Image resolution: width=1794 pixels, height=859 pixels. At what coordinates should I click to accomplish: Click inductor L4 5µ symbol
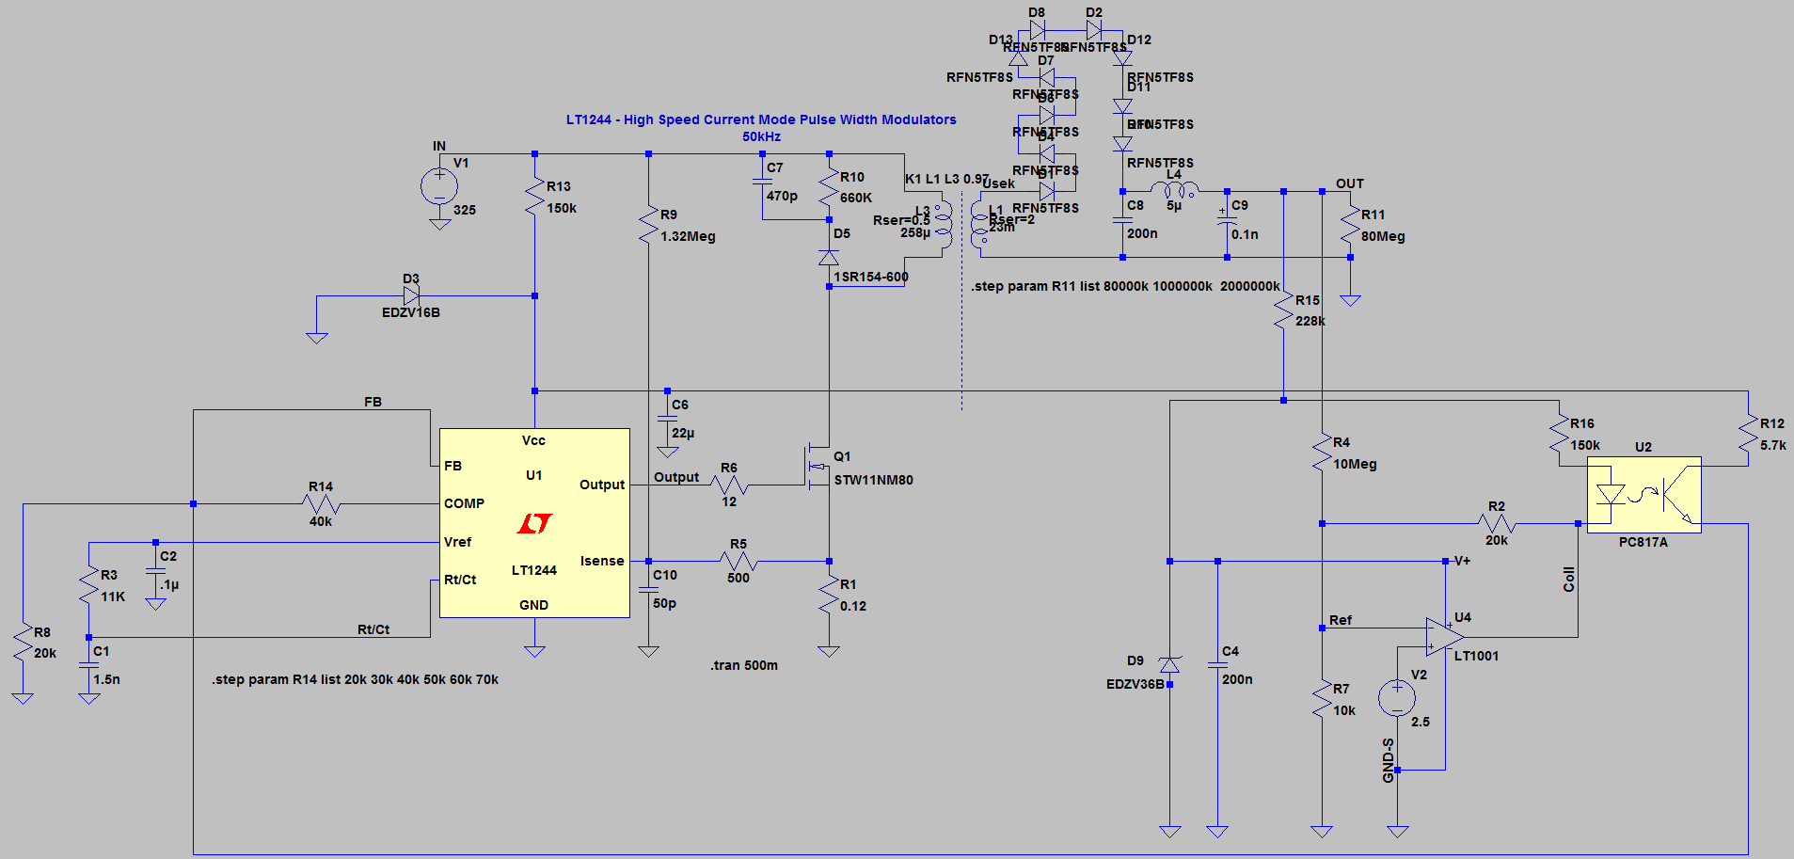[1174, 191]
